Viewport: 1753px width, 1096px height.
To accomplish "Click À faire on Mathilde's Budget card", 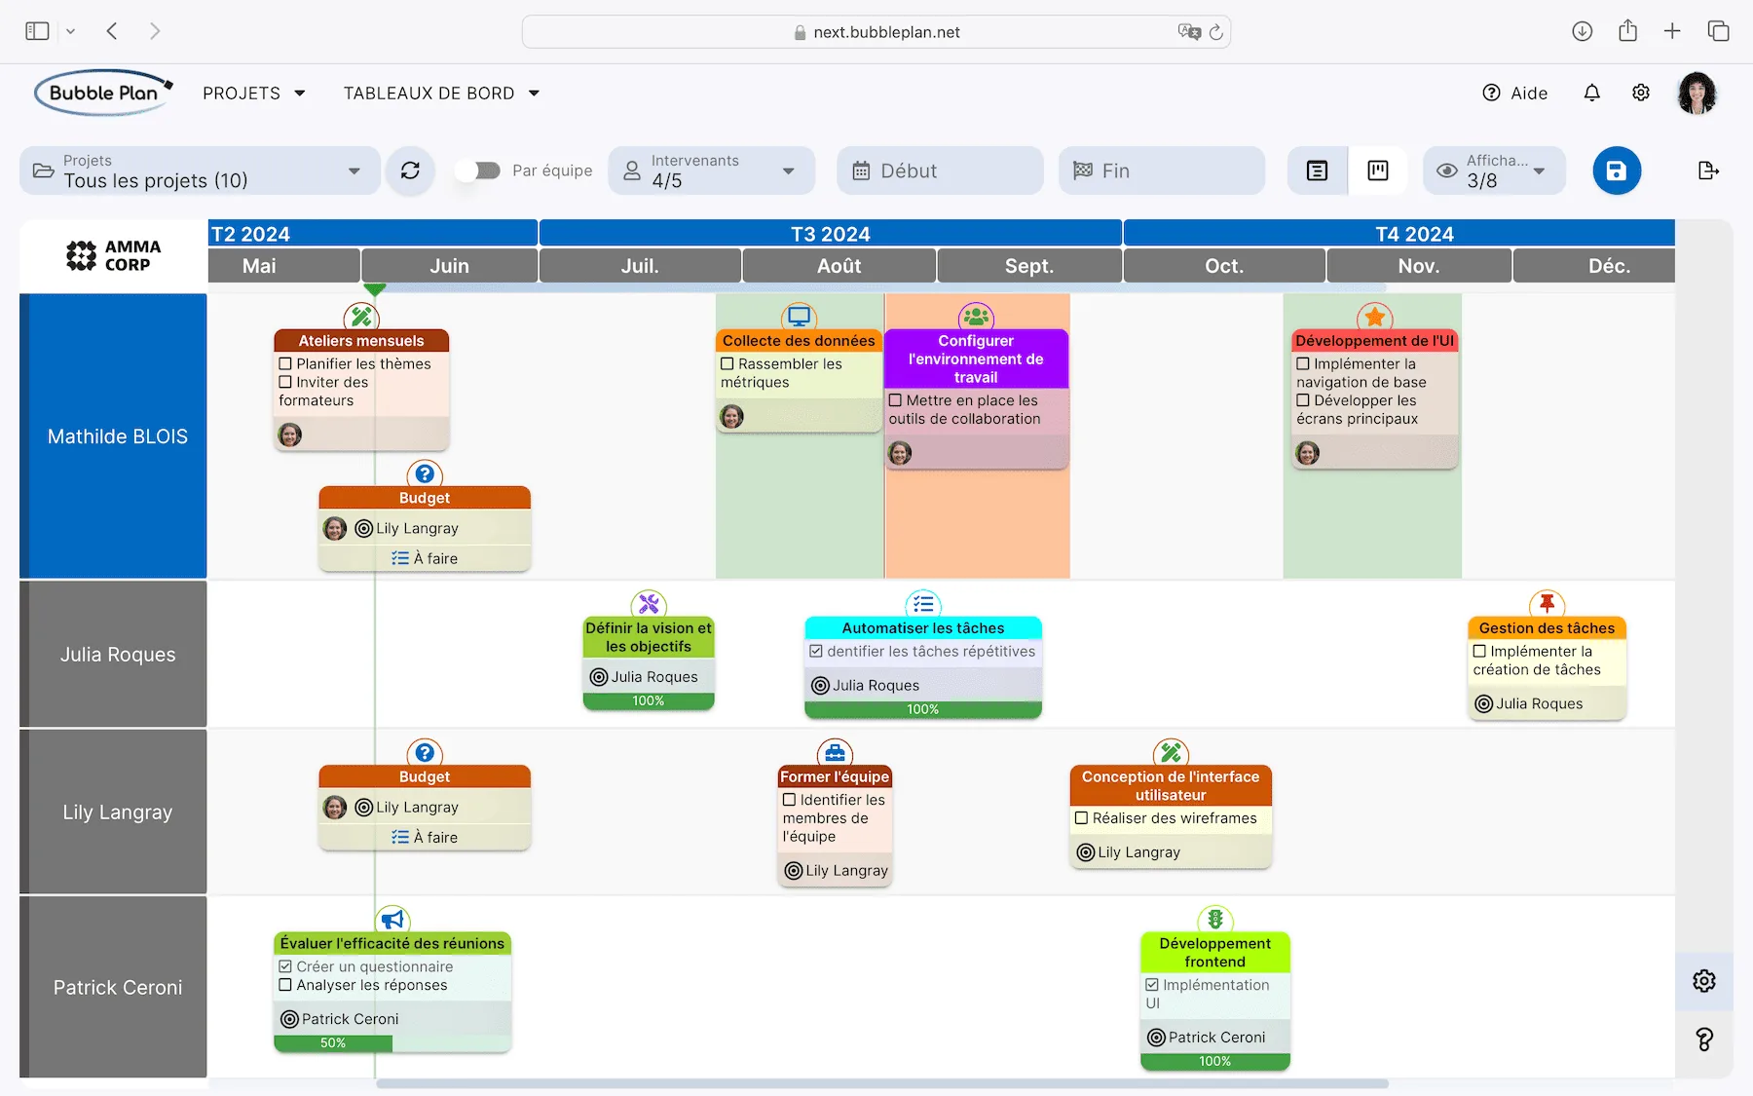I will [x=425, y=558].
